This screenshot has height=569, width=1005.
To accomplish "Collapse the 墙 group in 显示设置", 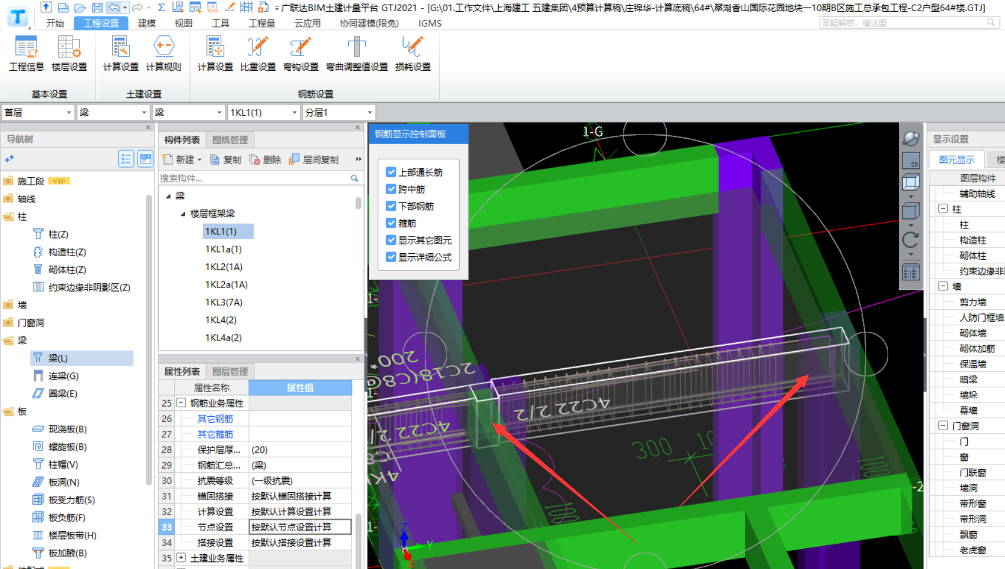I will [943, 286].
